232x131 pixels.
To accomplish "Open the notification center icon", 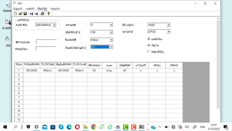I will coord(225,127).
